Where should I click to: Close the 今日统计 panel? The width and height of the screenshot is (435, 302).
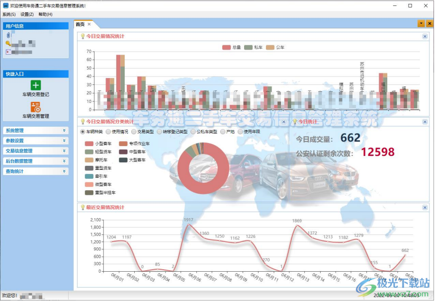(425, 122)
